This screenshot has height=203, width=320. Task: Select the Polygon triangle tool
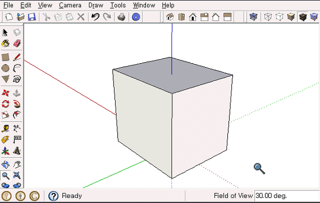(5, 79)
